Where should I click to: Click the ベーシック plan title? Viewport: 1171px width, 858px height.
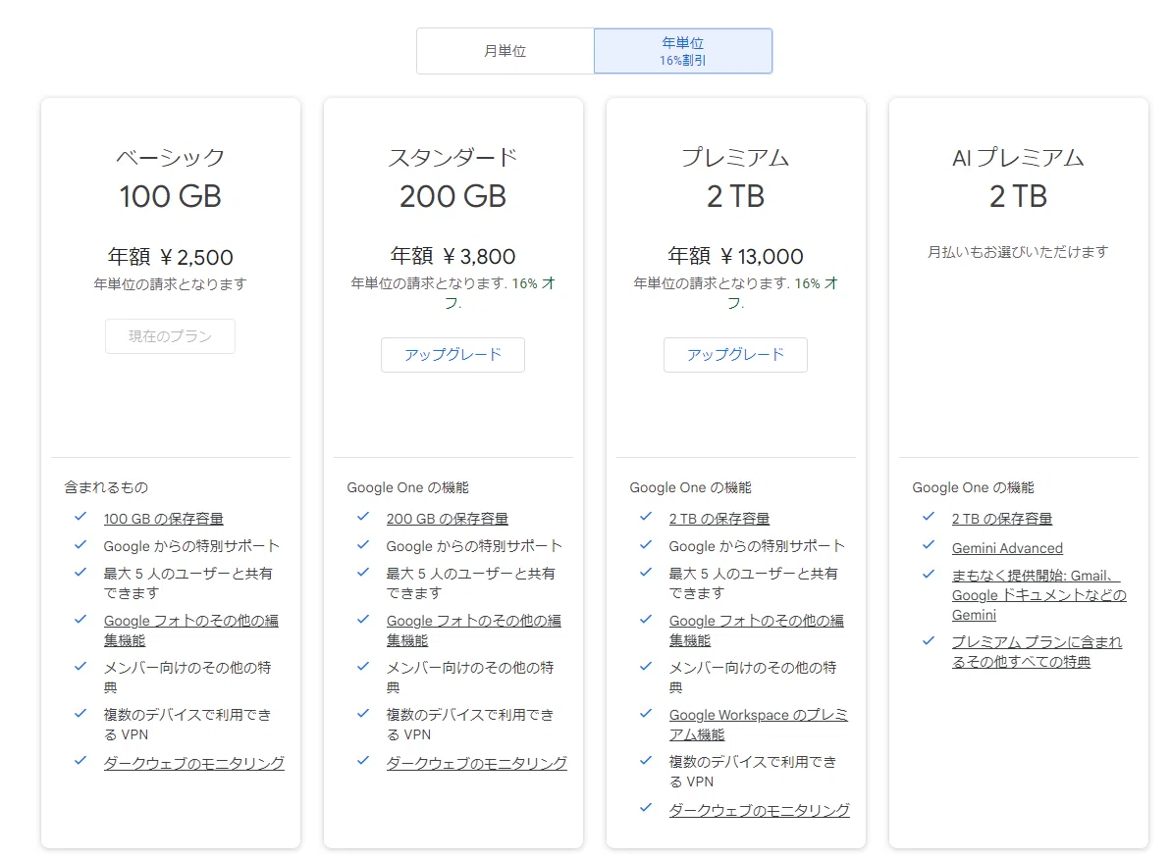coord(170,158)
